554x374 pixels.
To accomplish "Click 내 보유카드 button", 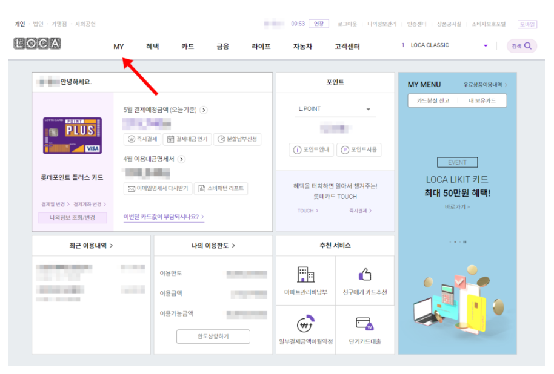I will coord(482,100).
